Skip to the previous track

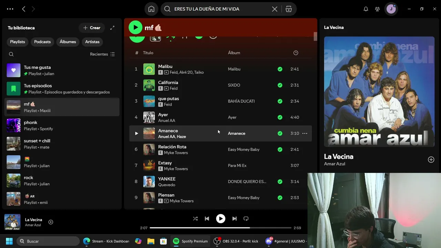(207, 219)
